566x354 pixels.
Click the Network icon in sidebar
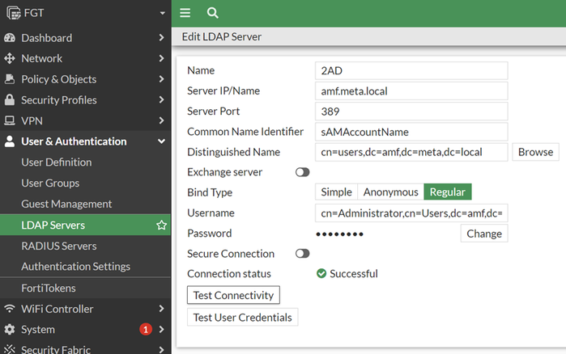[x=10, y=59]
